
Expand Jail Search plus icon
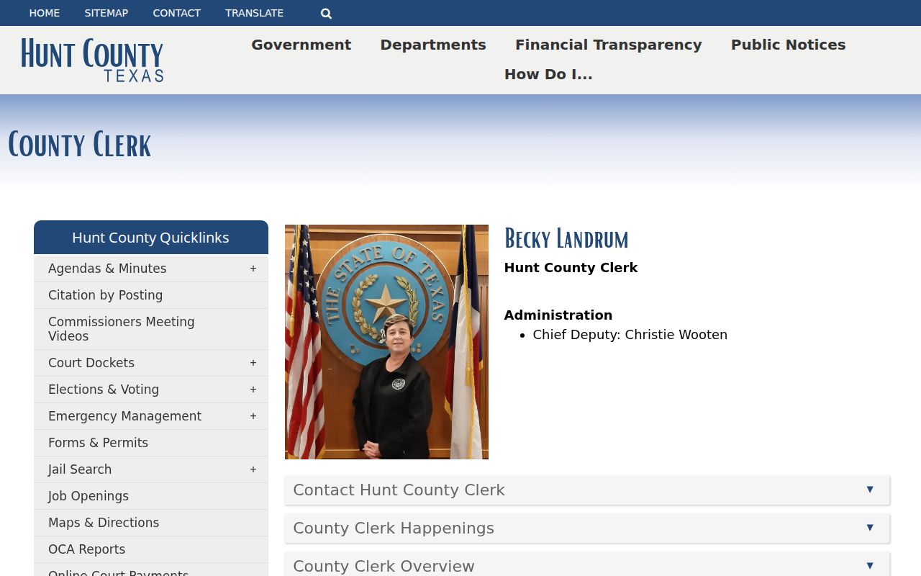(x=253, y=469)
